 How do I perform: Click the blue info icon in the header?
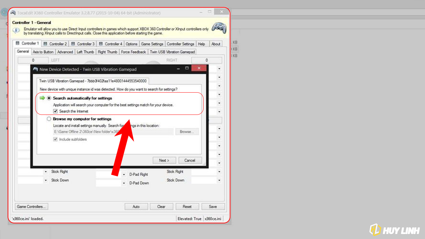point(16,31)
